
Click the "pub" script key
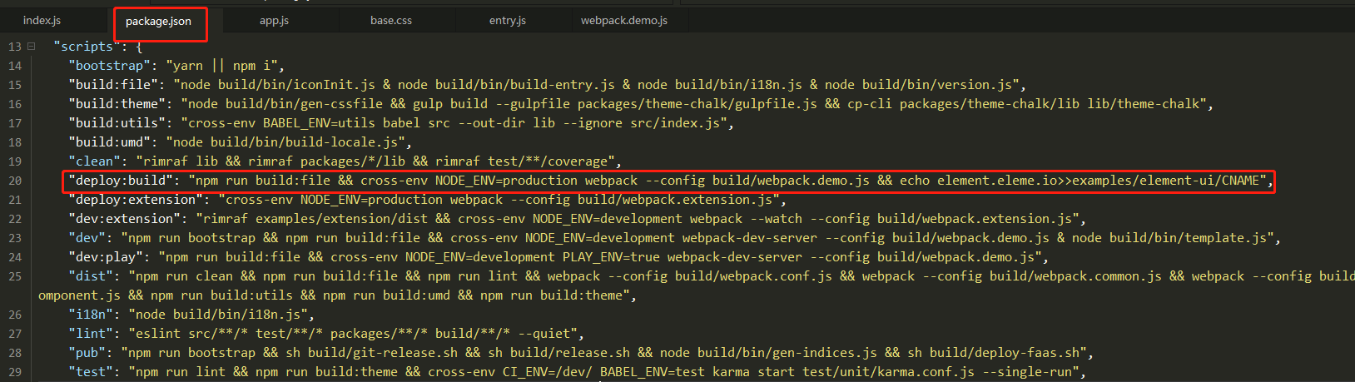tap(87, 353)
